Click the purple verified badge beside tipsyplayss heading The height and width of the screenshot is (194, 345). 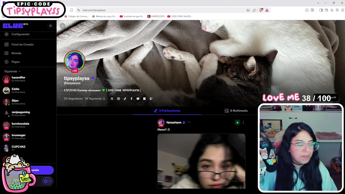point(93,78)
